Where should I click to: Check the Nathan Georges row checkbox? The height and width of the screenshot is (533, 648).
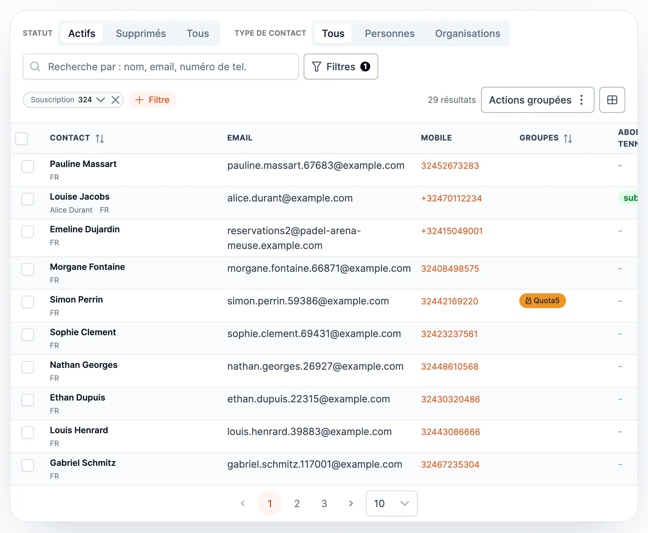click(x=28, y=367)
